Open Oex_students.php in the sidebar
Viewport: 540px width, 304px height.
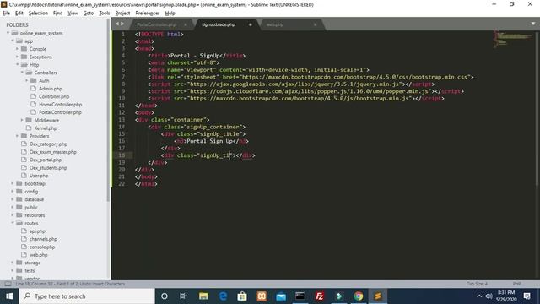pyautogui.click(x=48, y=168)
